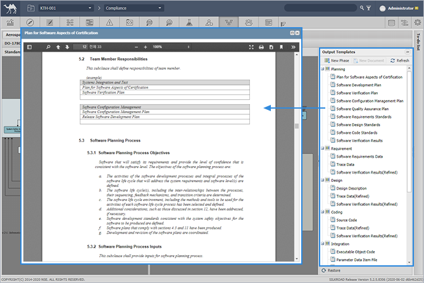Open the To-do list side tab
This screenshot has width=424, height=283.
[x=418, y=41]
